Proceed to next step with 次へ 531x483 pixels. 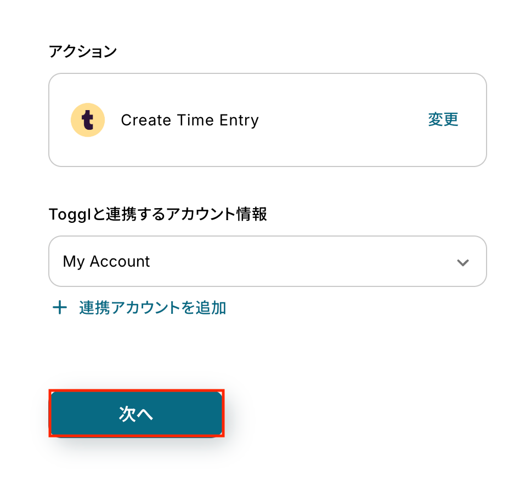tap(136, 414)
